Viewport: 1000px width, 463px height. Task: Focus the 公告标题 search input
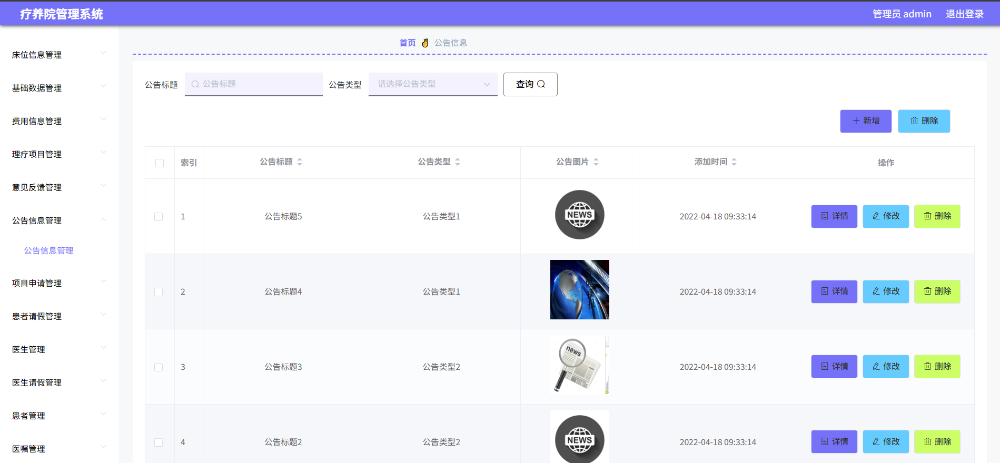pos(253,84)
